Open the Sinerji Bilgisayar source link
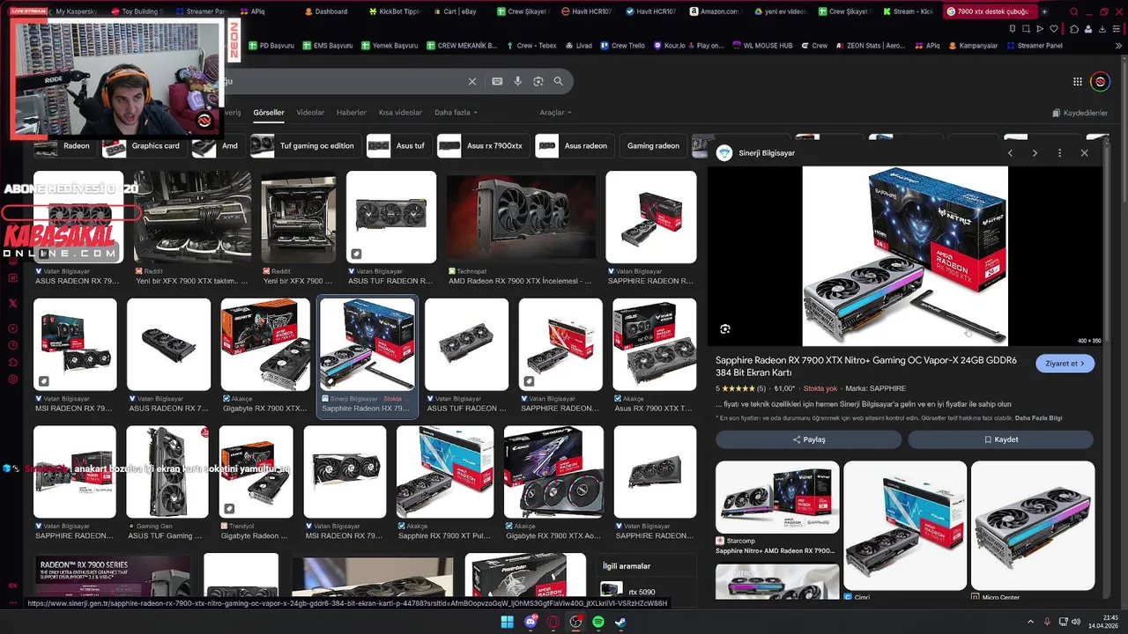This screenshot has height=634, width=1128. click(x=767, y=153)
